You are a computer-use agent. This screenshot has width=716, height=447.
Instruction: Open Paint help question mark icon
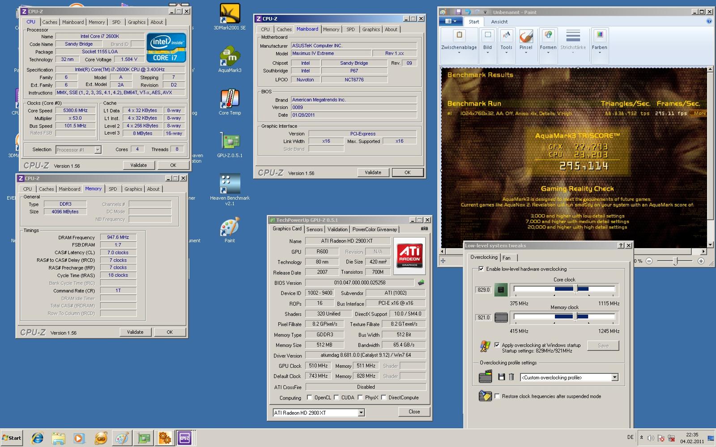(x=709, y=21)
